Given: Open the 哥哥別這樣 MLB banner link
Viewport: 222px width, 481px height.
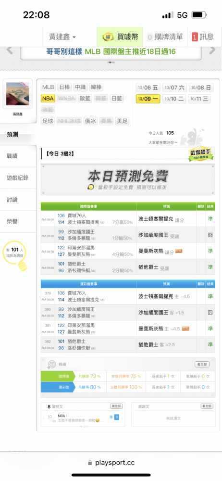Looking at the screenshot, I should pyautogui.click(x=111, y=52).
